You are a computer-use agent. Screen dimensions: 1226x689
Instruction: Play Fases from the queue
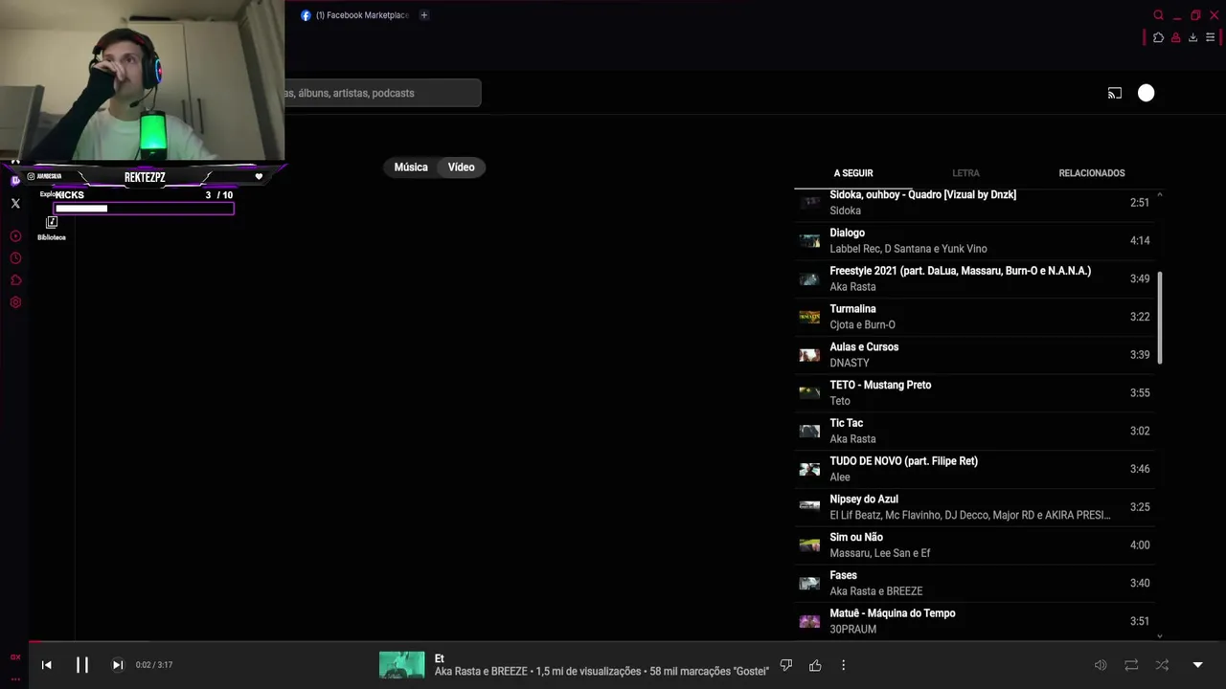(974, 583)
